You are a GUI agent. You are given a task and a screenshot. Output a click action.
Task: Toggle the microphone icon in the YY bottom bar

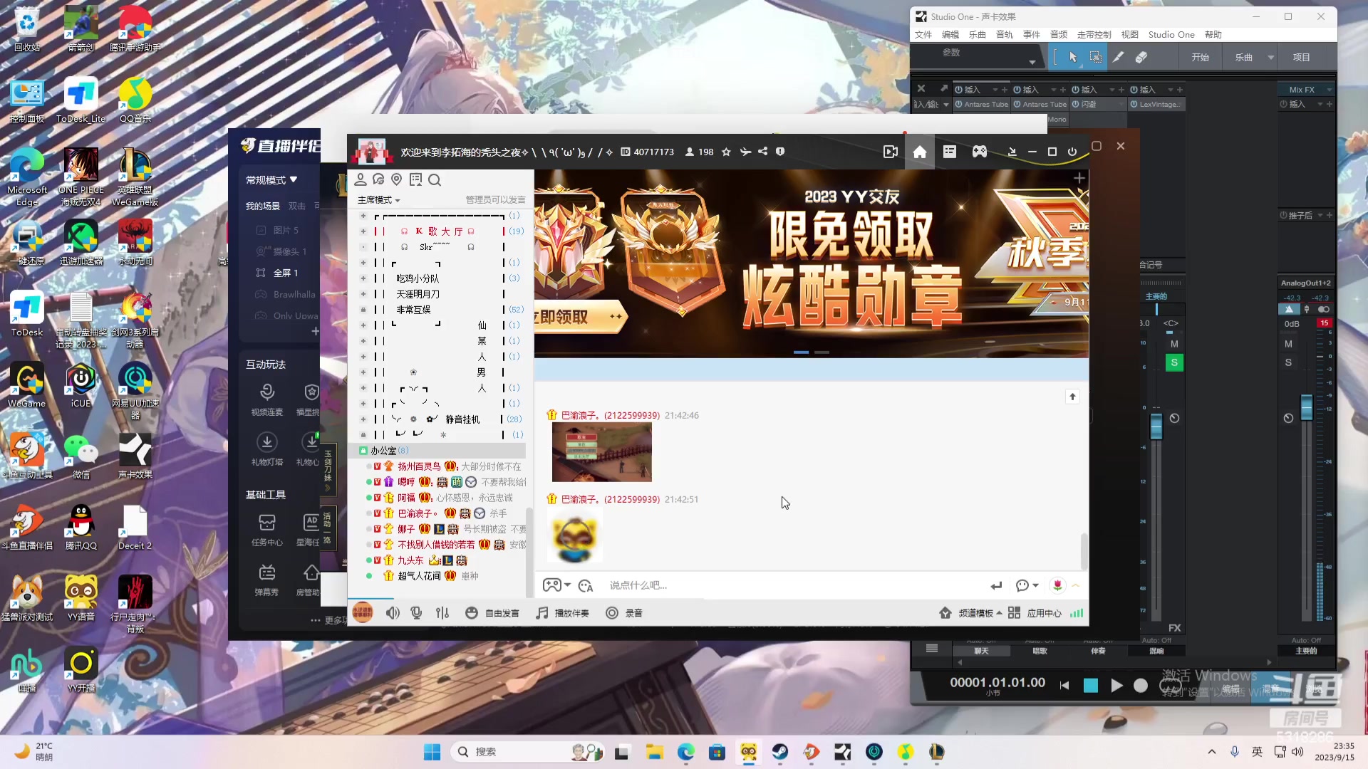tap(417, 613)
